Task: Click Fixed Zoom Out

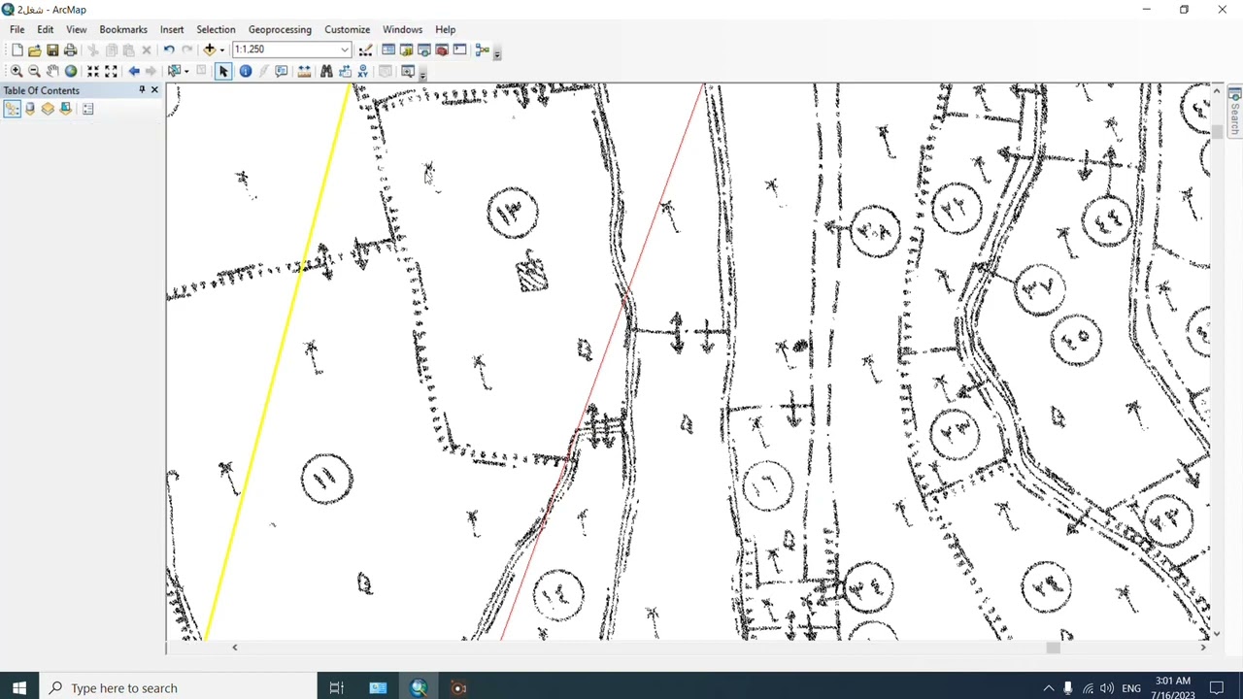Action: pyautogui.click(x=111, y=71)
